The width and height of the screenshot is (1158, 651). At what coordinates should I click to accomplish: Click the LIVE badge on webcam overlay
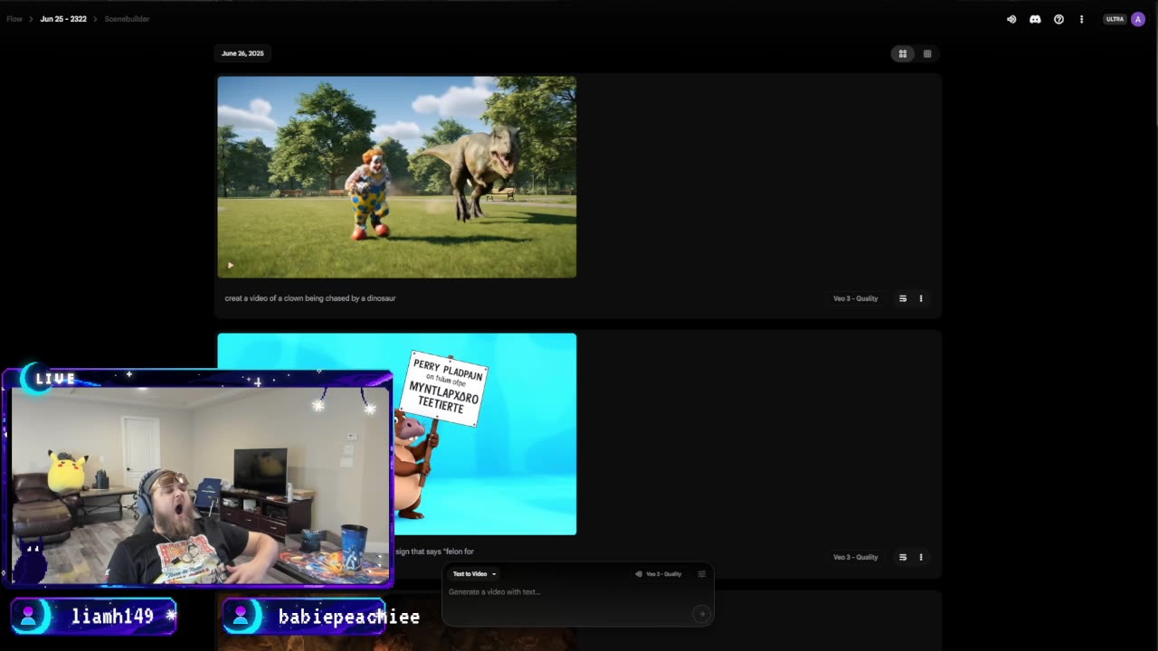pos(54,379)
